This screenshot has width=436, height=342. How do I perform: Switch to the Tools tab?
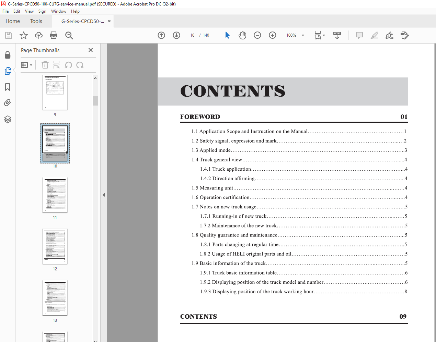pyautogui.click(x=36, y=21)
